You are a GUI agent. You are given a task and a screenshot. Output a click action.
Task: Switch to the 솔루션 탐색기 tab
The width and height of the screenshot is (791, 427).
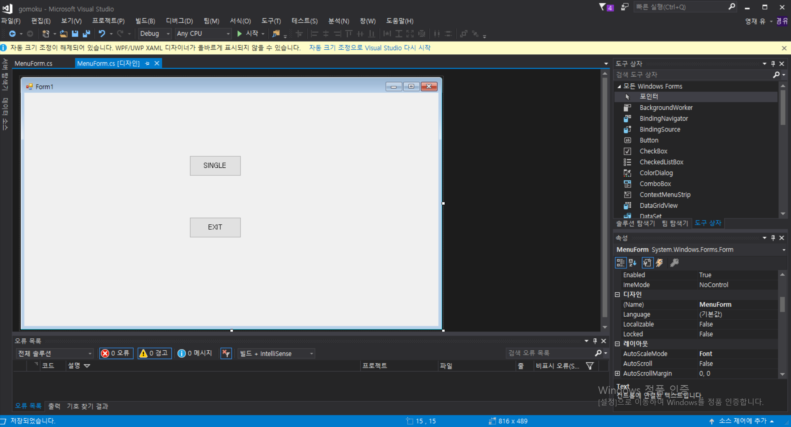tap(635, 223)
